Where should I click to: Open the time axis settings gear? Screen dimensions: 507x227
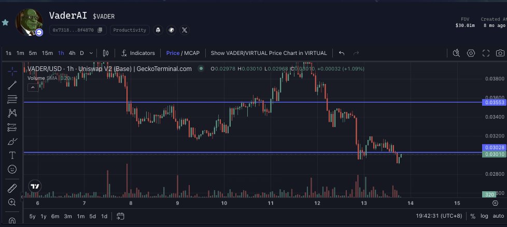click(495, 203)
